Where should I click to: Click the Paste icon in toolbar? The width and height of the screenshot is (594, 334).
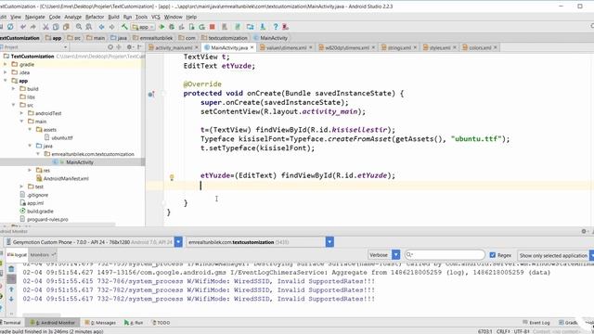pos(66,27)
